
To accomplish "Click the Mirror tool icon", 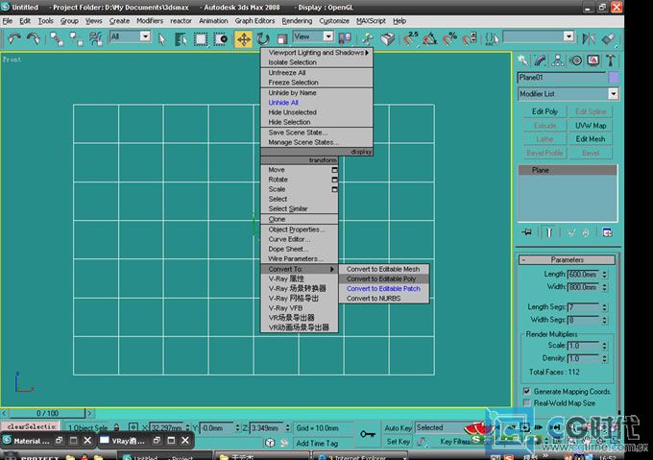I will pos(589,38).
